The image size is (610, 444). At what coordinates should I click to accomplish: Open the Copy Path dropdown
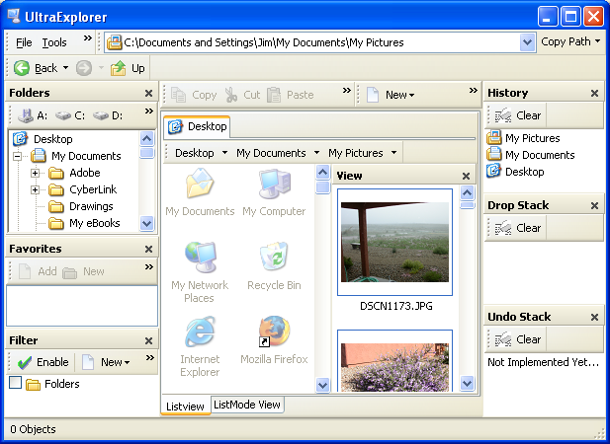click(x=570, y=42)
